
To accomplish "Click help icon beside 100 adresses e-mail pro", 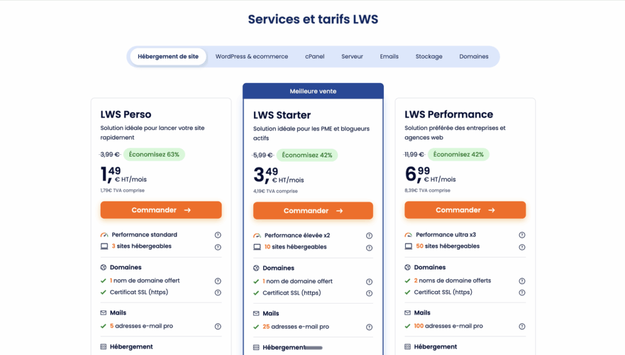I will point(522,326).
